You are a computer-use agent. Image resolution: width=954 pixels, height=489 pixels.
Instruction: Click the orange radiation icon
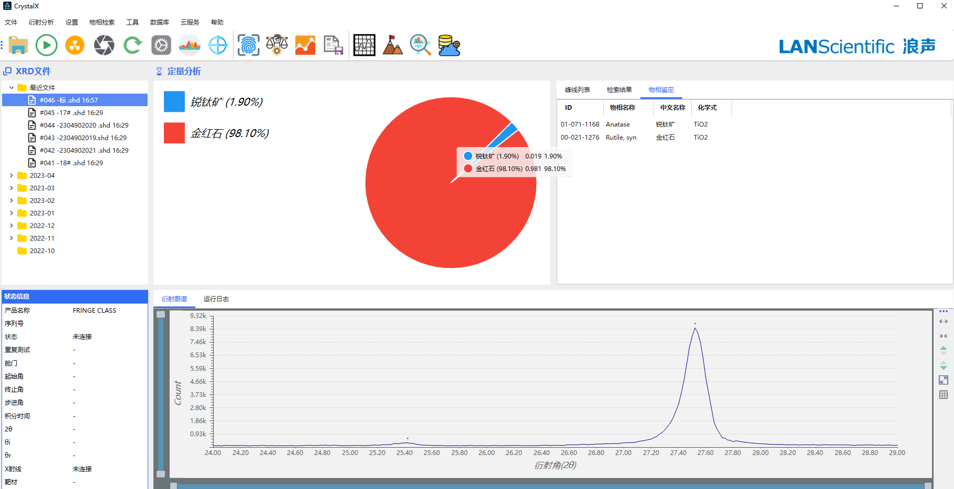pyautogui.click(x=75, y=46)
